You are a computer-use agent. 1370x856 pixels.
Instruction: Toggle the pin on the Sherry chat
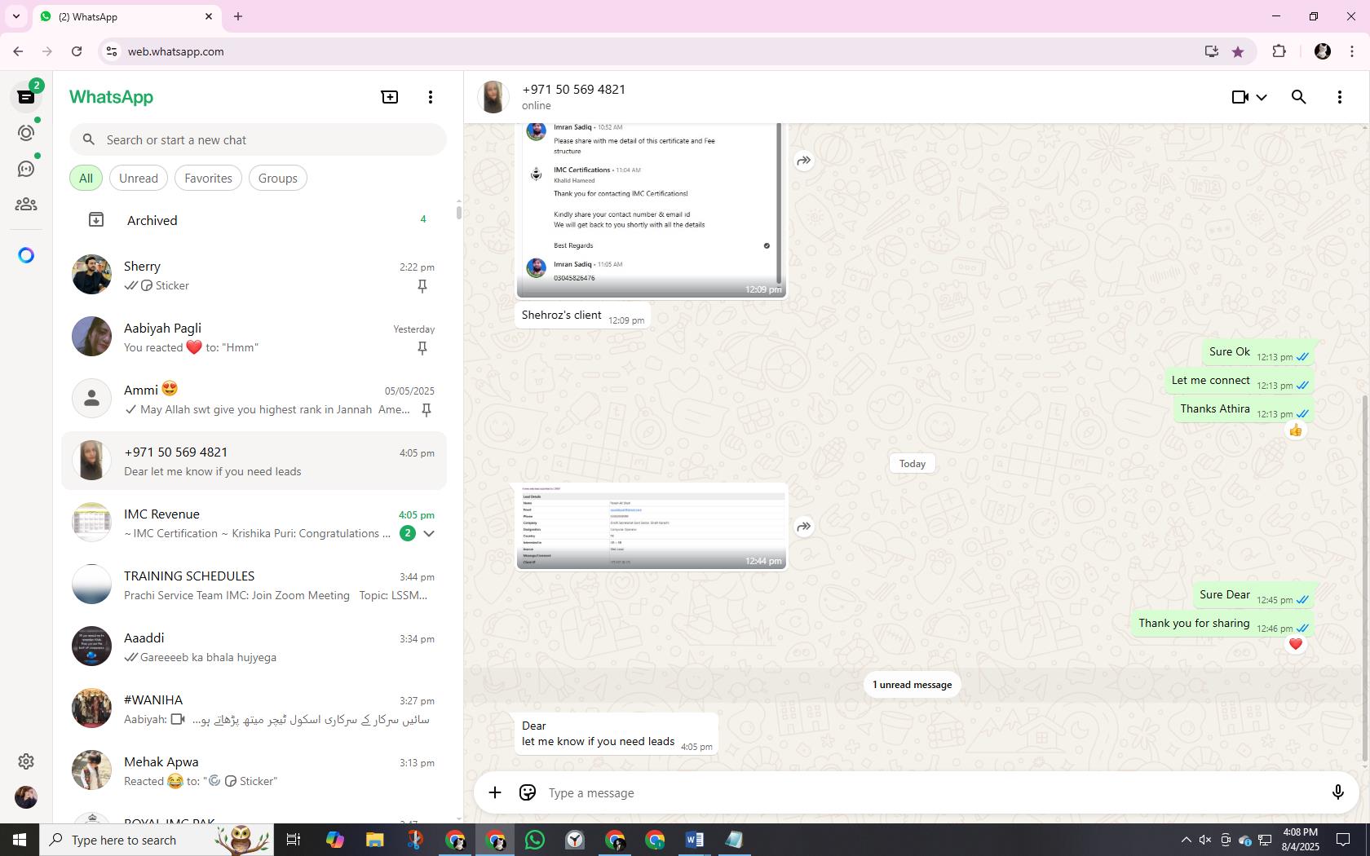coord(422,286)
